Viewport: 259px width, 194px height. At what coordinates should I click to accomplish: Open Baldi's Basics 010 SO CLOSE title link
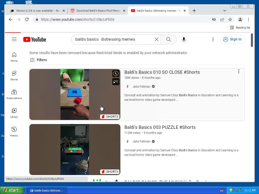pos(162,72)
